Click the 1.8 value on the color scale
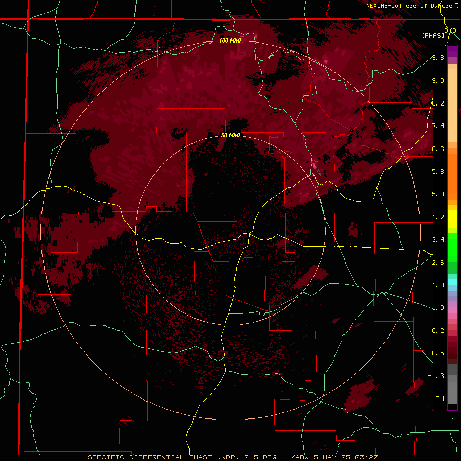The image size is (461, 461). [x=438, y=285]
